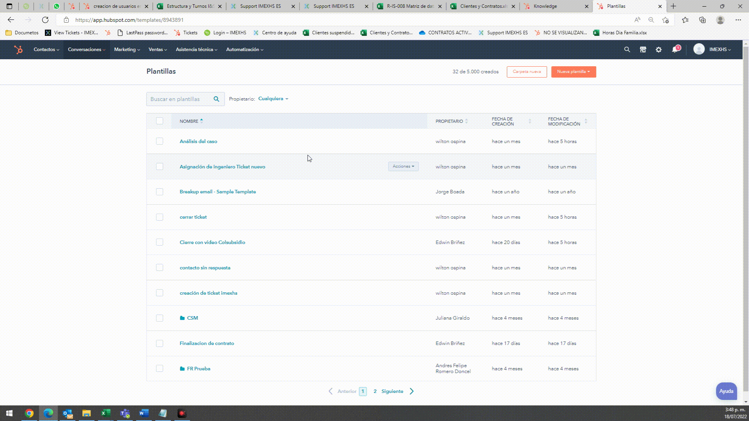The width and height of the screenshot is (749, 421).
Task: Expand the Nueva plantilla dropdown button
Action: point(573,72)
